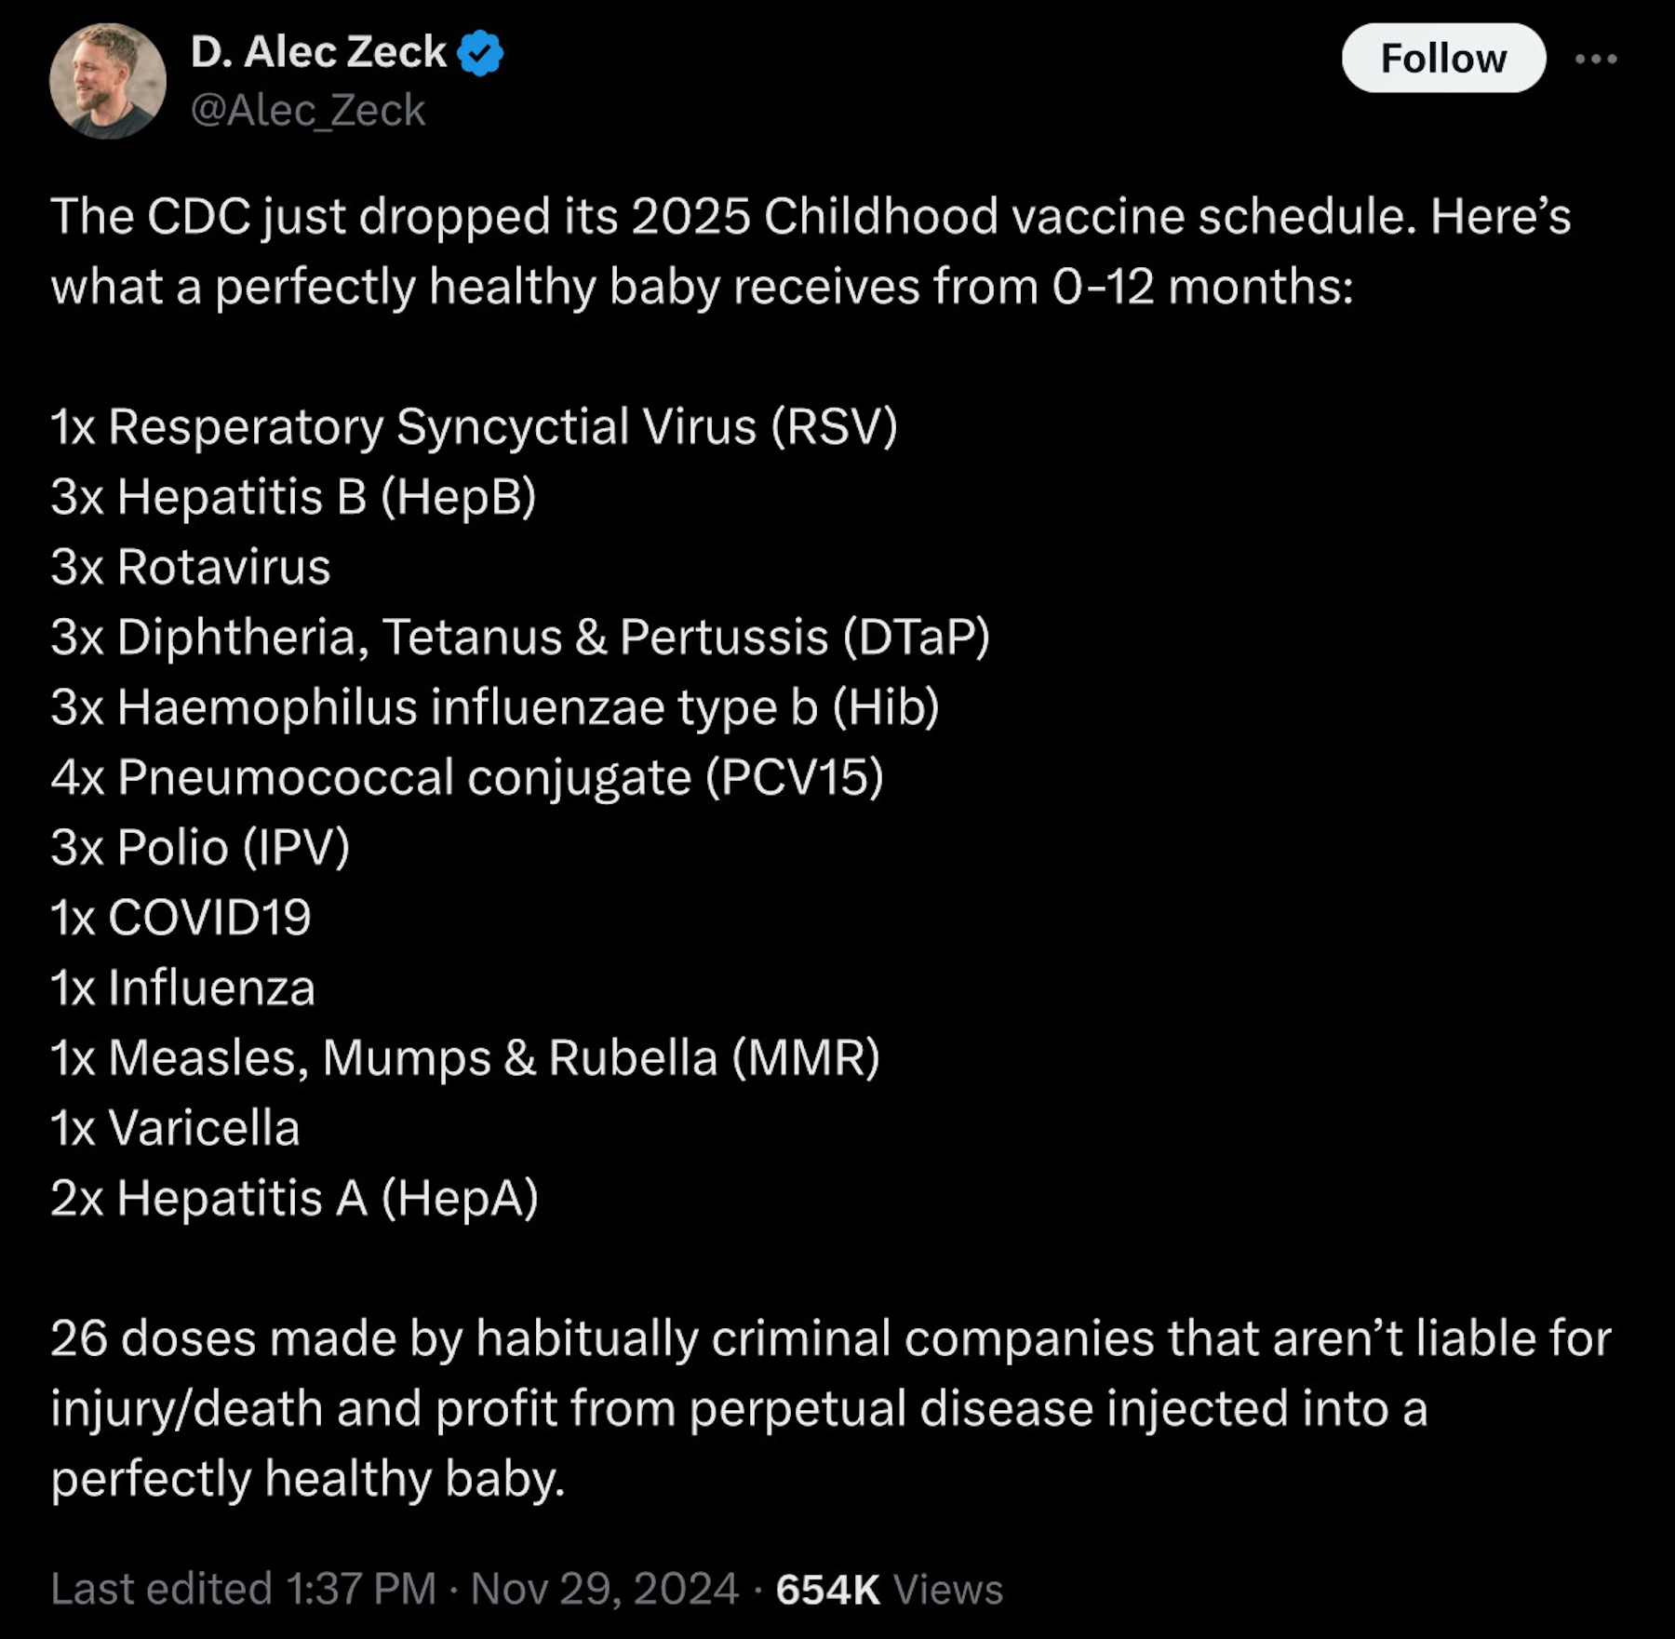Click the 3x Polio (IPV) line
Screen dimensions: 1675x1639
(x=201, y=848)
